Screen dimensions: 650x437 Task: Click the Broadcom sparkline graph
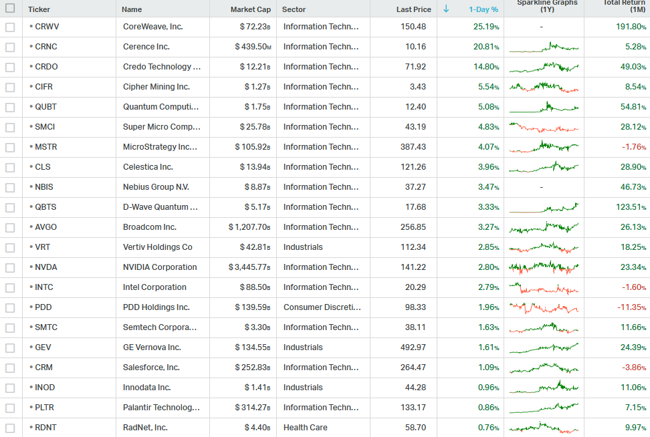pos(544,227)
